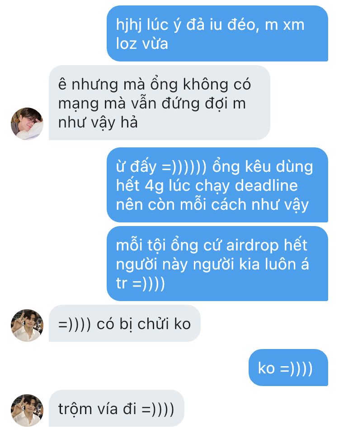Select gray bubble 'ê nhưng mà ổng không có'
The width and height of the screenshot is (339, 434).
click(160, 103)
